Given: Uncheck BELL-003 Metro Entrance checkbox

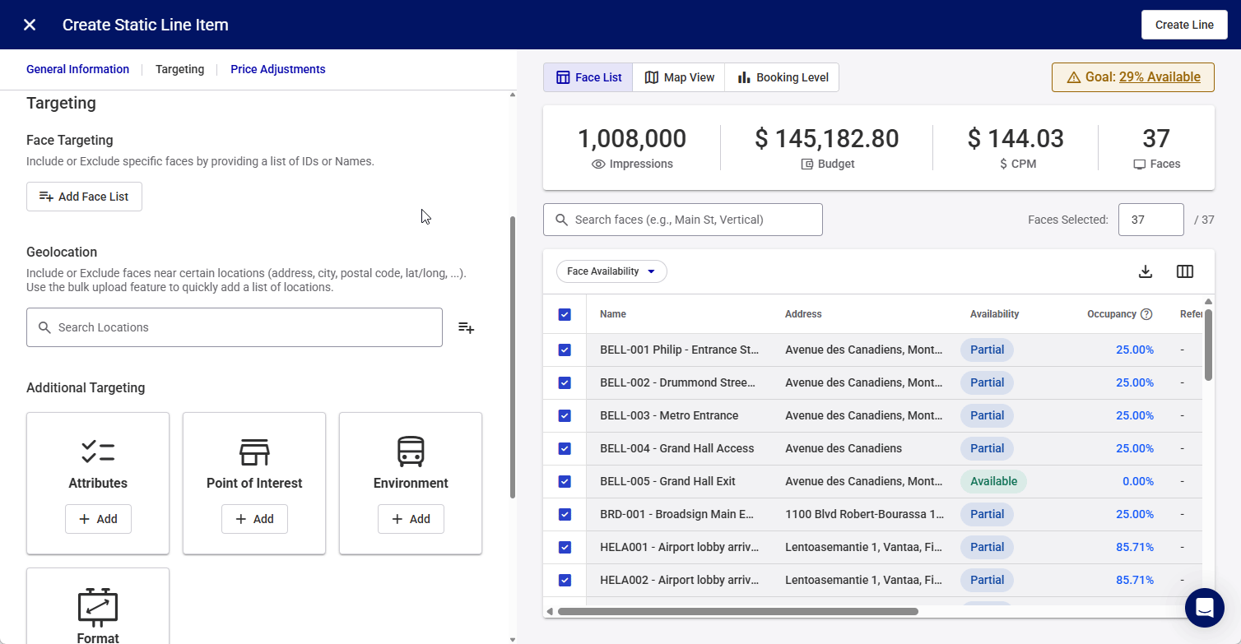Looking at the screenshot, I should [565, 415].
